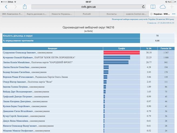Tap the Safari back arrow
Screen dimensions: 177x133
click(x=6, y=7)
